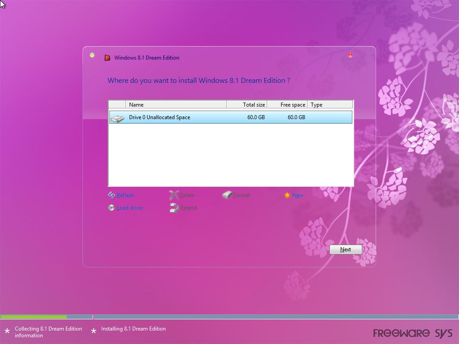This screenshot has height=344, width=459.
Task: Click the Load driver disc icon
Action: tap(111, 208)
